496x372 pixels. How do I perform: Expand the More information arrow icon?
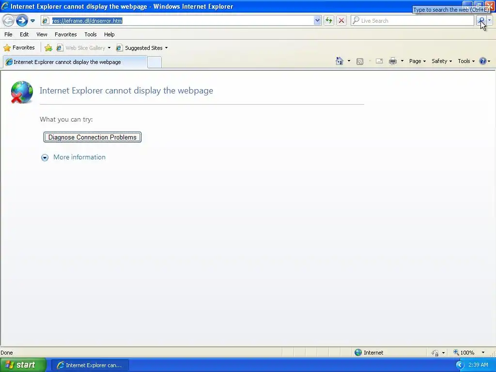coord(45,157)
